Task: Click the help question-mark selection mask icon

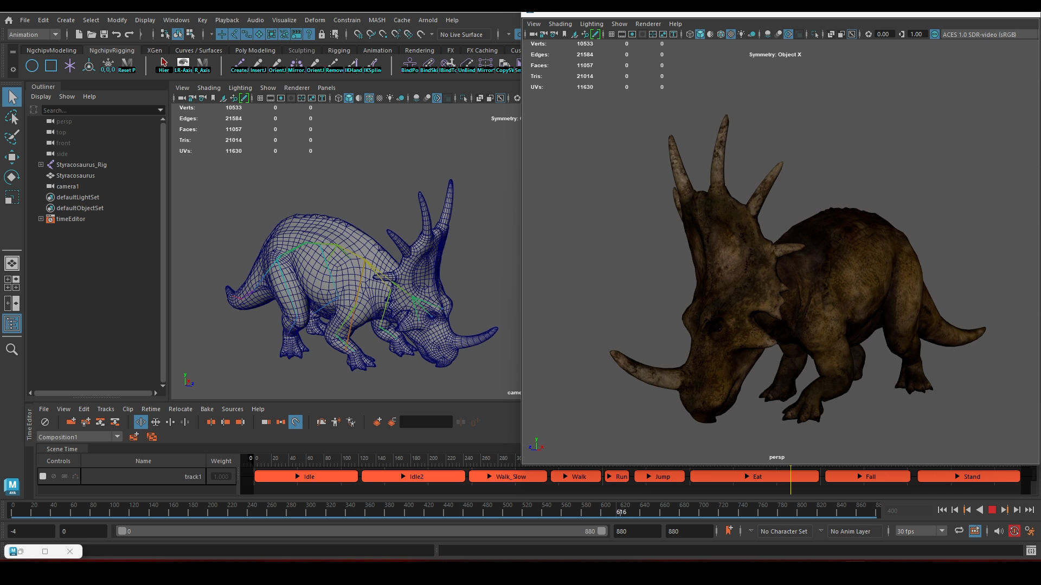Action: point(309,34)
